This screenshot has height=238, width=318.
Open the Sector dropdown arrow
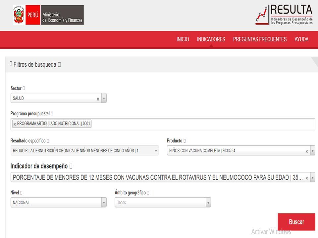[x=104, y=99]
